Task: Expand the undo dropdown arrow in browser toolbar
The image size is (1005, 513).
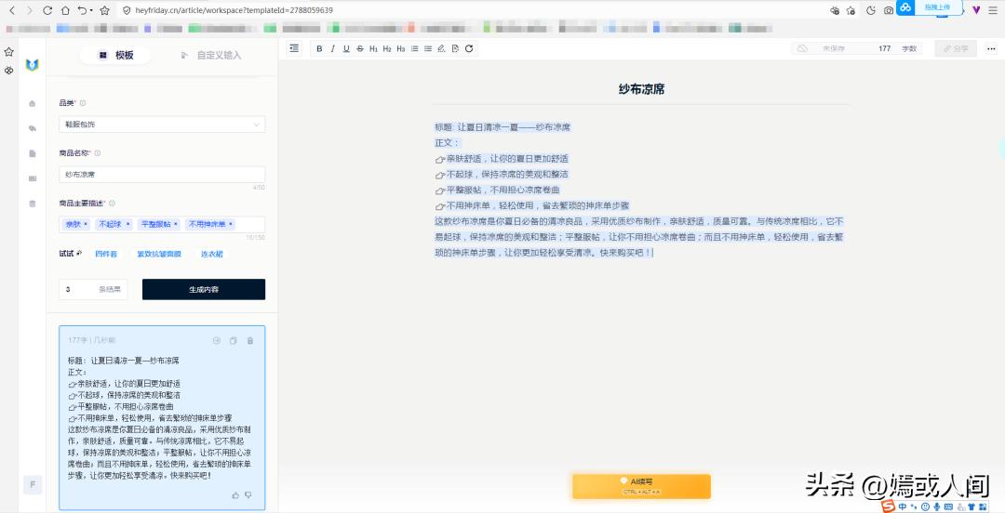Action: (x=91, y=11)
